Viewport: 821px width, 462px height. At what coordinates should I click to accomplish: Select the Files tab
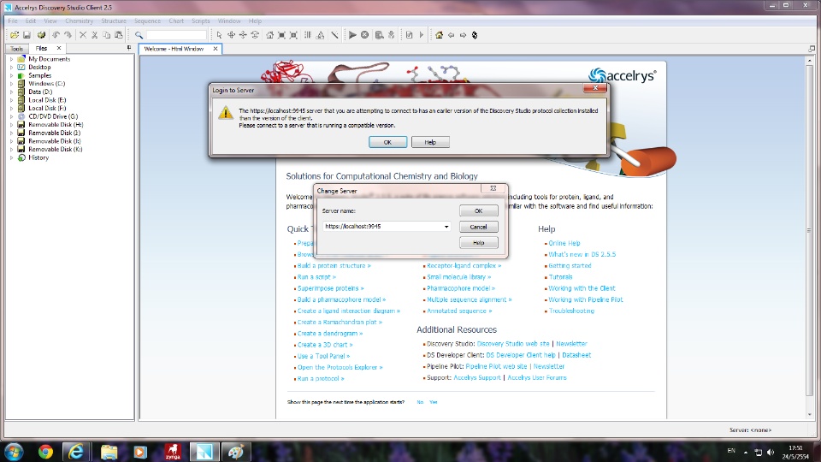pyautogui.click(x=41, y=48)
